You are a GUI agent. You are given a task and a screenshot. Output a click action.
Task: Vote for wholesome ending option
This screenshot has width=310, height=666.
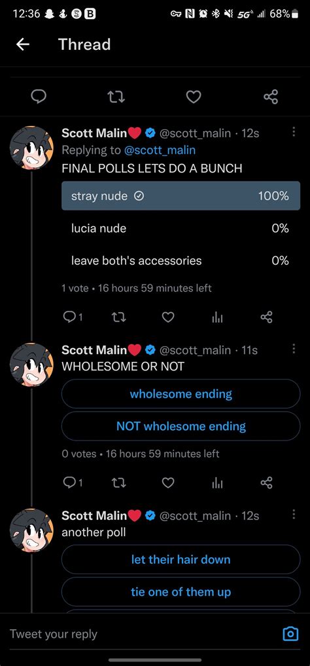coord(181,394)
